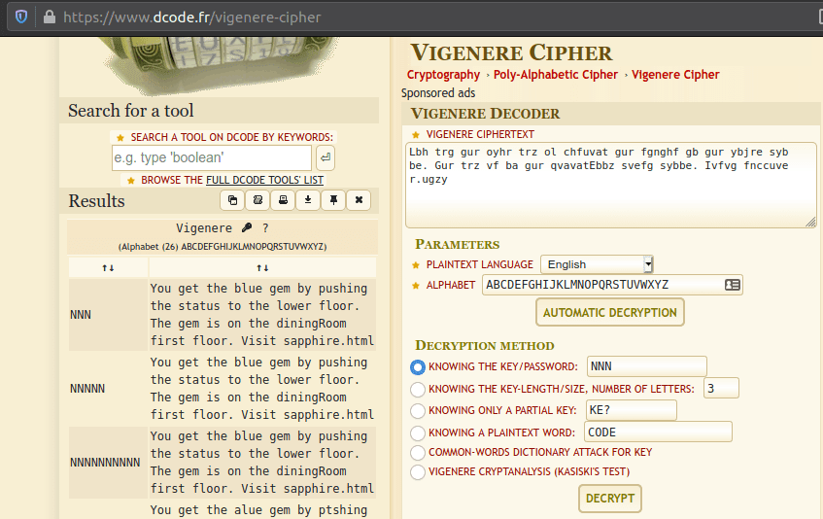Image resolution: width=823 pixels, height=519 pixels.
Task: Select Vigenere Cryptanalysis Kasiski's Test radio
Action: pyautogui.click(x=418, y=471)
